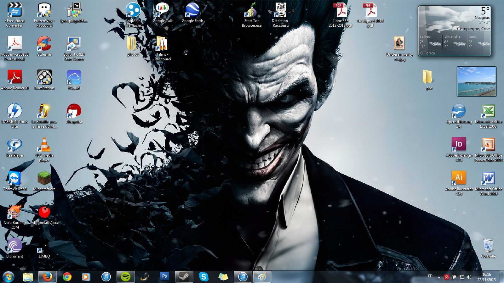
Task: Click the slideshow gadget coastal photo
Action: pos(477,81)
